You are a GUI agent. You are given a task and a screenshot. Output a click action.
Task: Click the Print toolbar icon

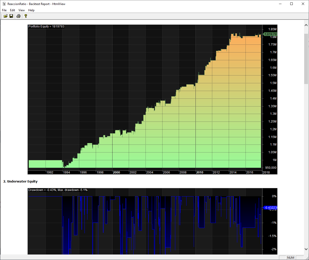pos(18,16)
